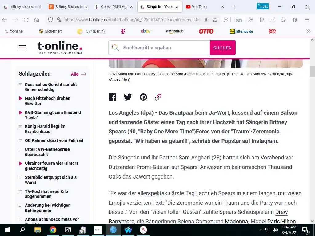Viewport: 315px width, 236px height.
Task: Open headline 'Änderung bei wichtiger Betriebsrente'
Action: coord(47,208)
